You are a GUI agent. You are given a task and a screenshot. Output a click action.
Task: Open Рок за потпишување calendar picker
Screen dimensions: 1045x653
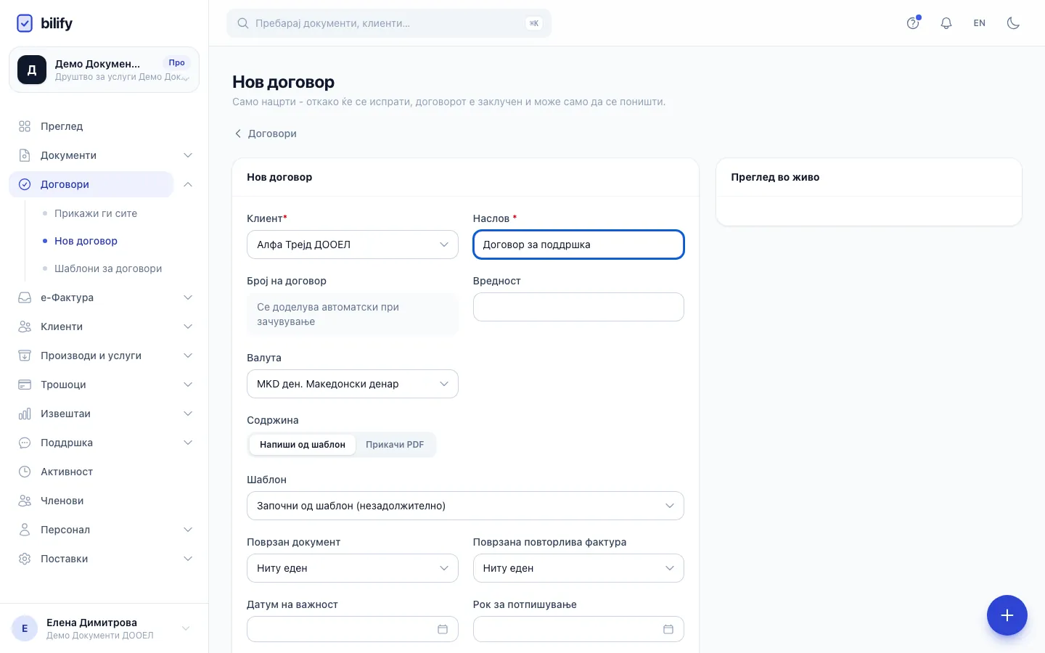[668, 629]
